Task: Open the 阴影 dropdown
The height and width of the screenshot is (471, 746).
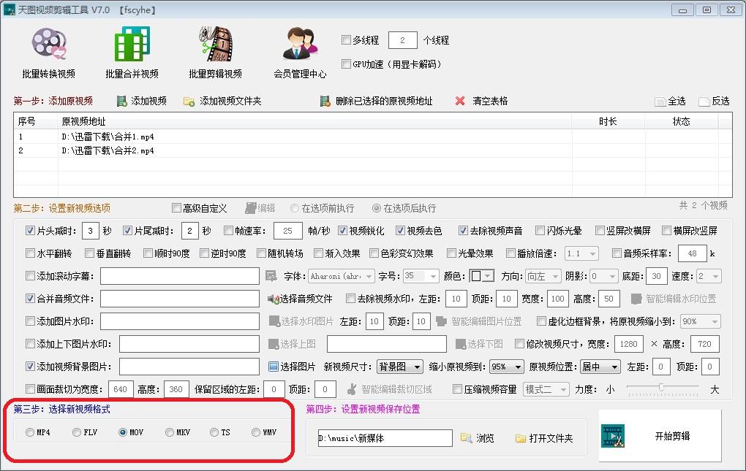Action: [604, 276]
